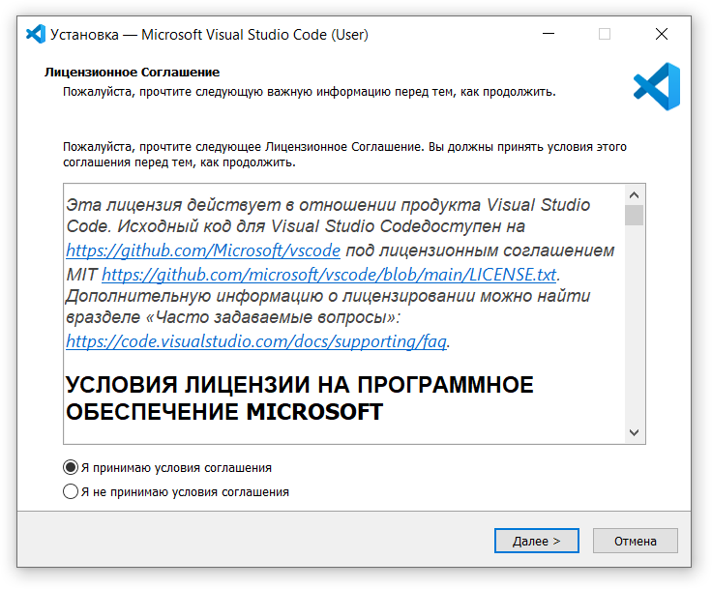This screenshot has height=589, width=712.
Task: Open the LICENSE.txt link on GitHub
Action: click(x=329, y=275)
